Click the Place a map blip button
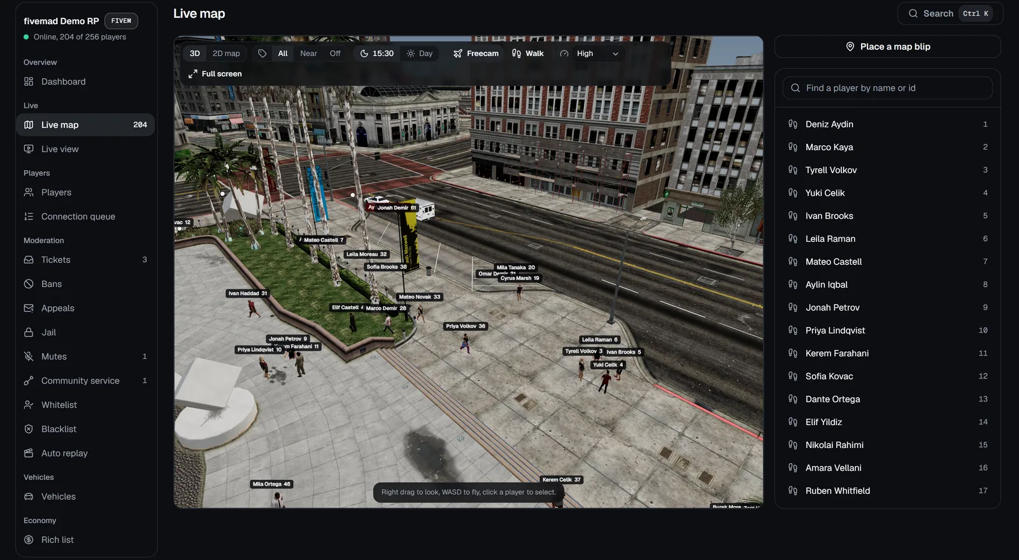The height and width of the screenshot is (560, 1019). [x=888, y=46]
